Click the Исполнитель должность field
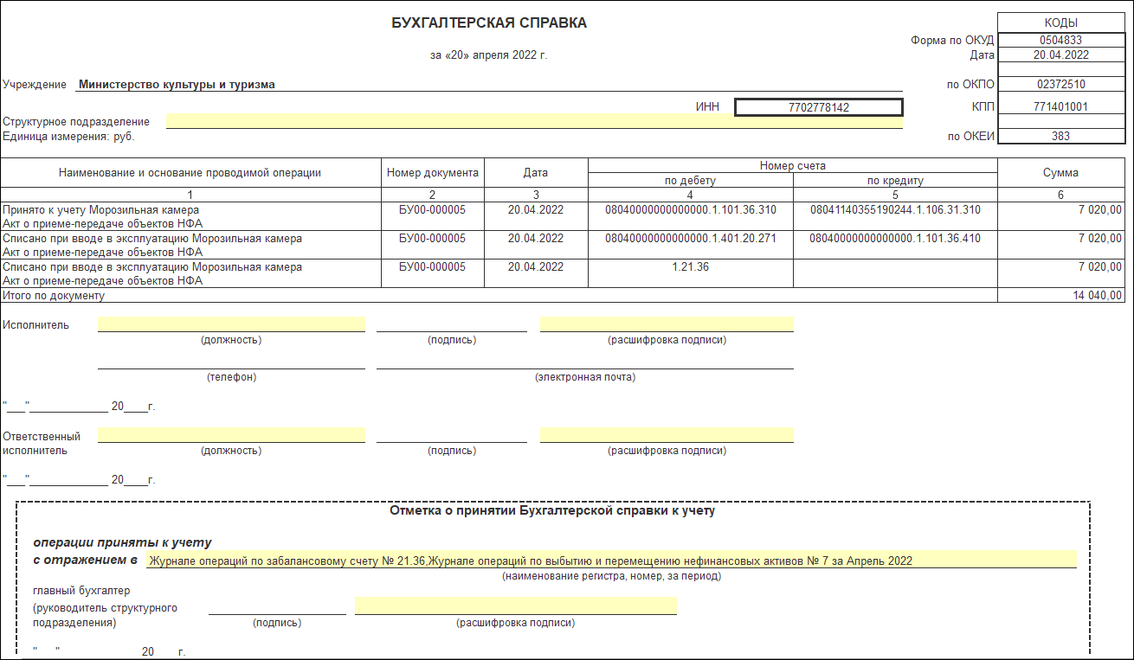The image size is (1134, 660). (231, 324)
